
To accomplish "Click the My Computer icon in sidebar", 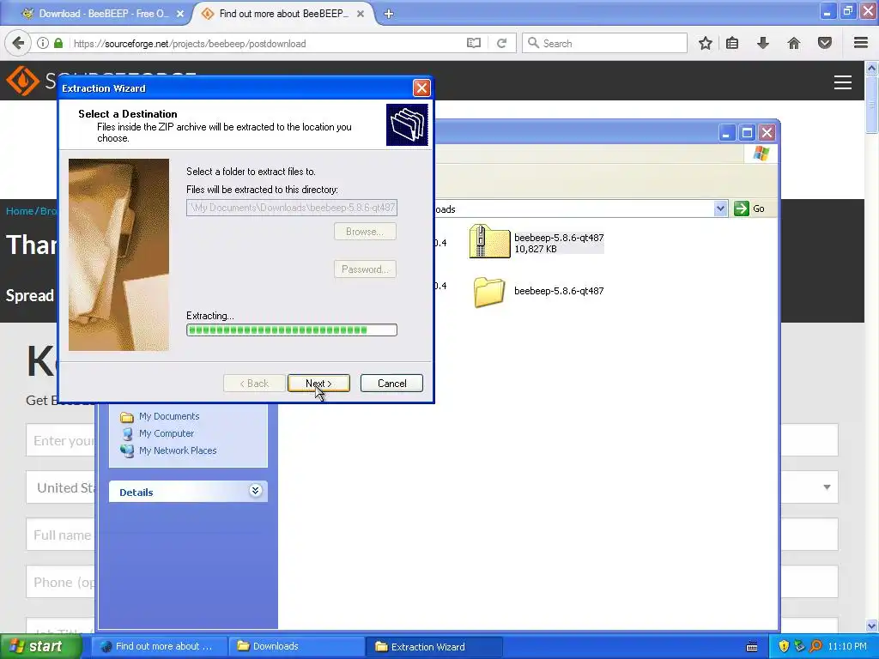I will 127,433.
